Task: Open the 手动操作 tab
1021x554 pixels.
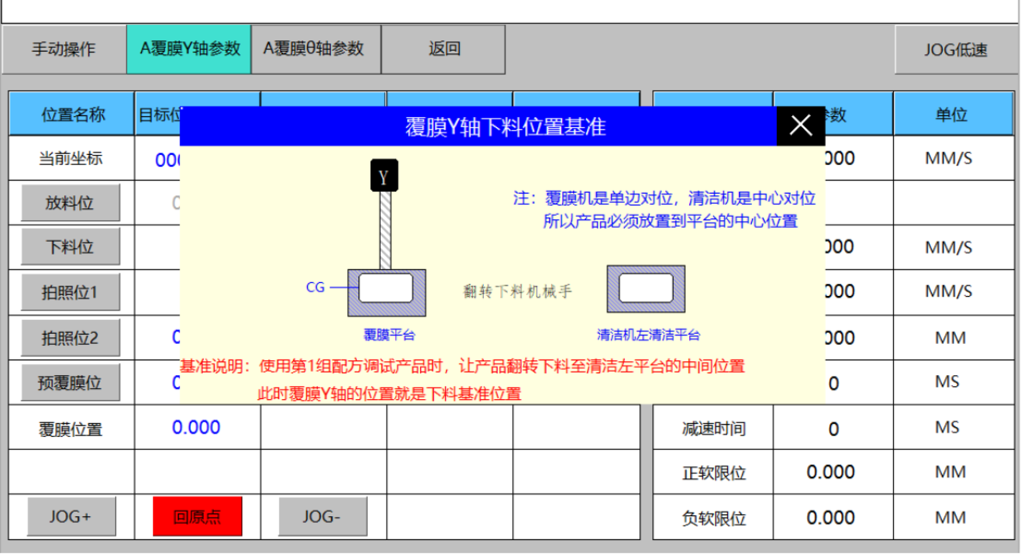Action: point(64,49)
